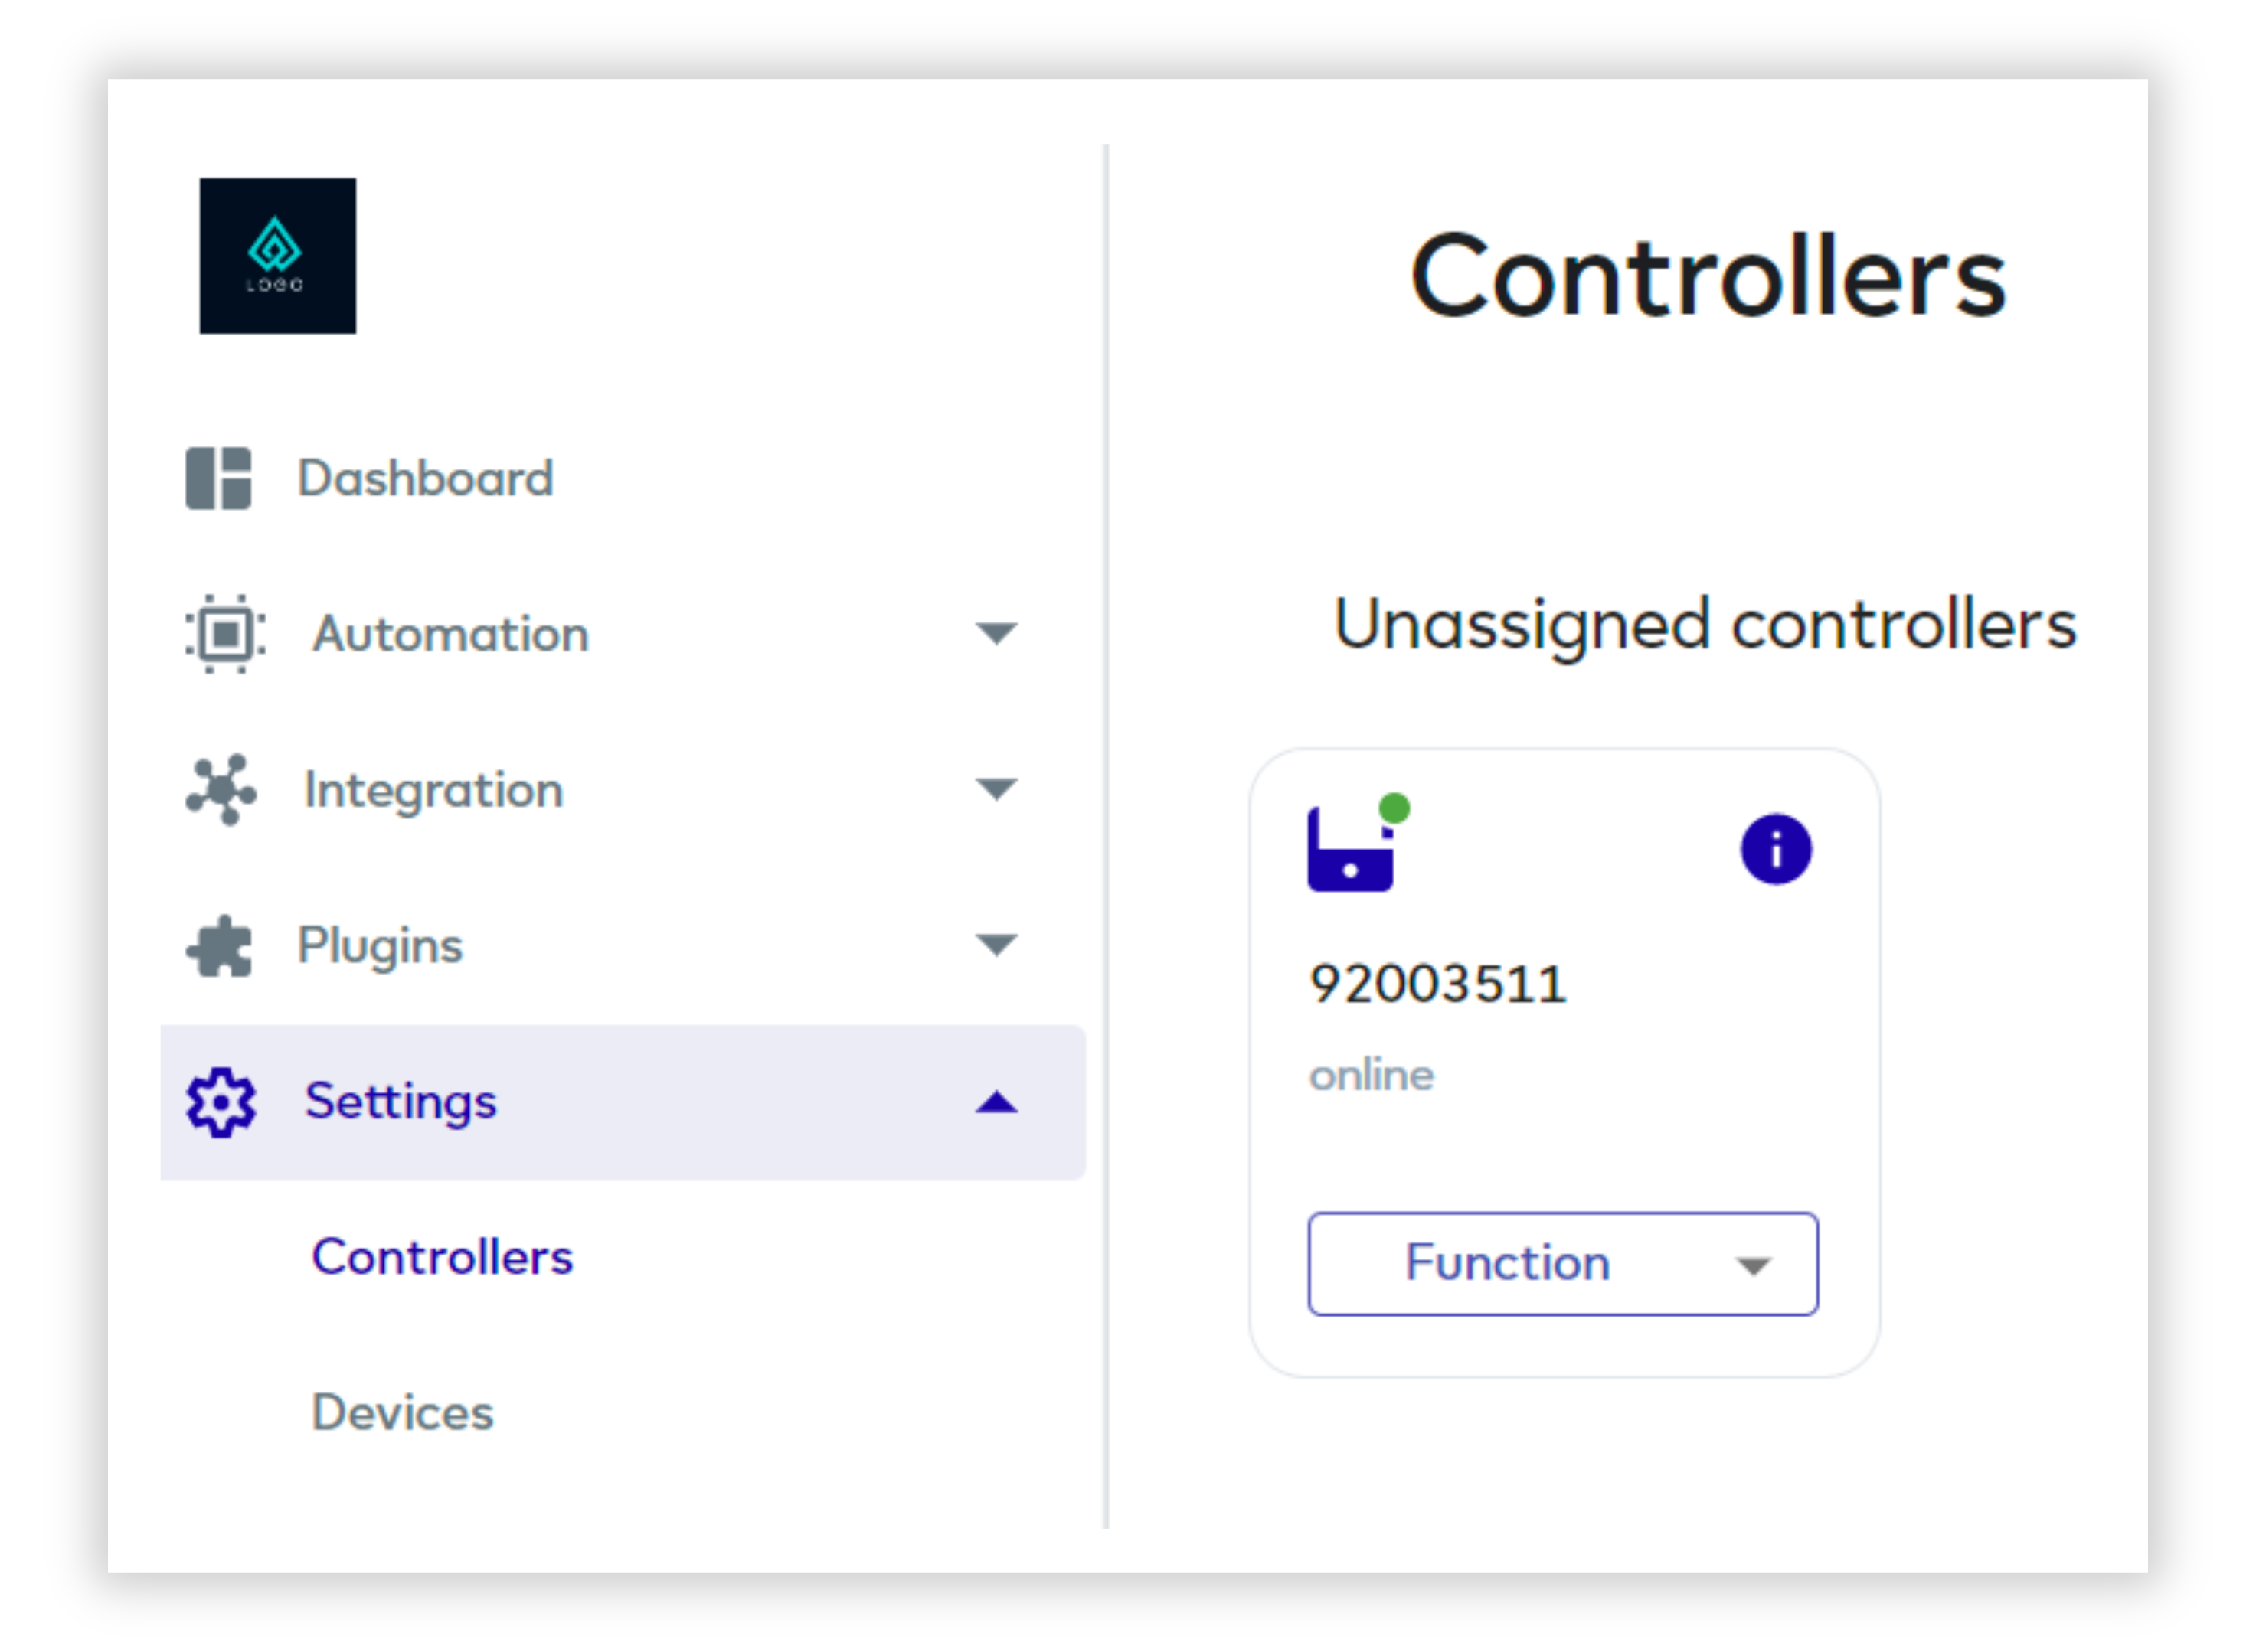Click controller ID 92003511 text
This screenshot has height=1652, width=2256.
point(1437,984)
